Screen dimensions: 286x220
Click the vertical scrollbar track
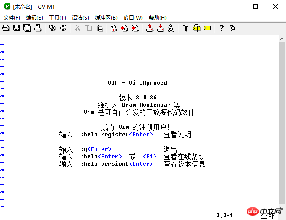click(282, 123)
